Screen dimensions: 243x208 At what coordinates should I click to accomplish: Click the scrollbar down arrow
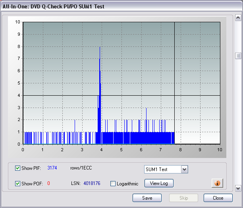238,188
